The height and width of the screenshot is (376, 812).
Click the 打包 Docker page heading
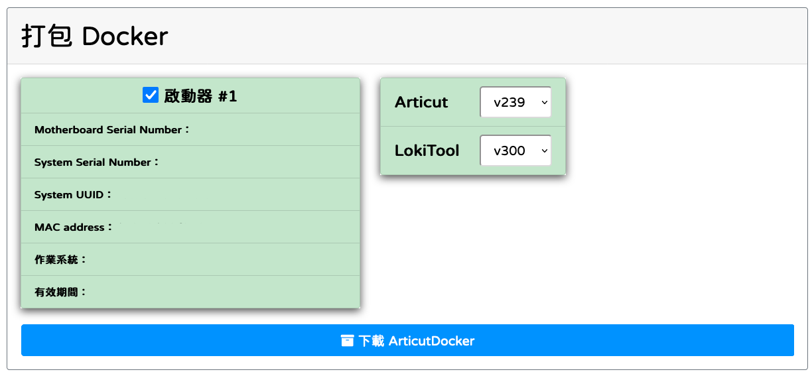pos(94,36)
